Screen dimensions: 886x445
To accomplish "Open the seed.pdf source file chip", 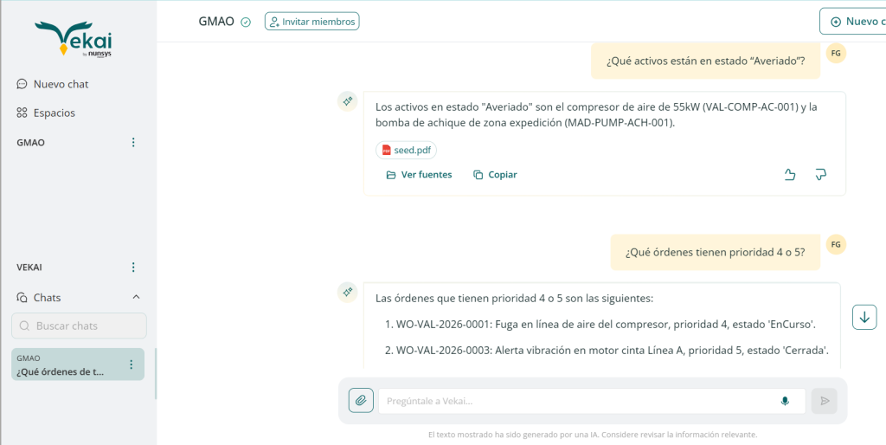I will pyautogui.click(x=406, y=150).
